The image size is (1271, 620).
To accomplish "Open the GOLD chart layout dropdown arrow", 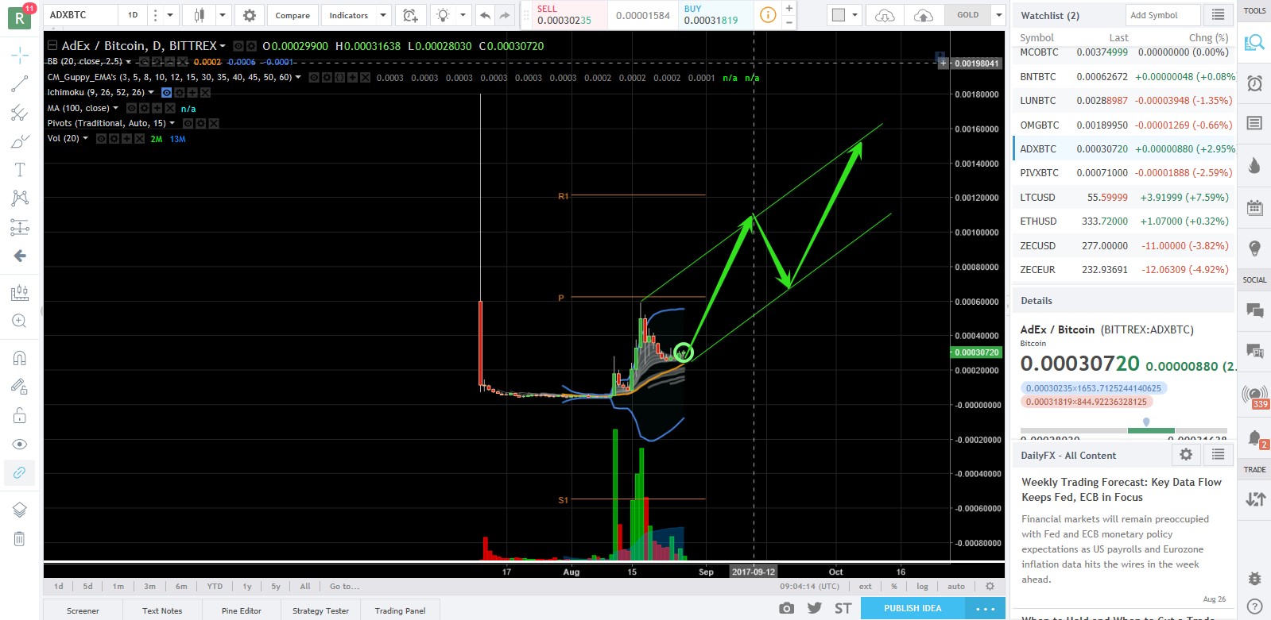I will [999, 15].
